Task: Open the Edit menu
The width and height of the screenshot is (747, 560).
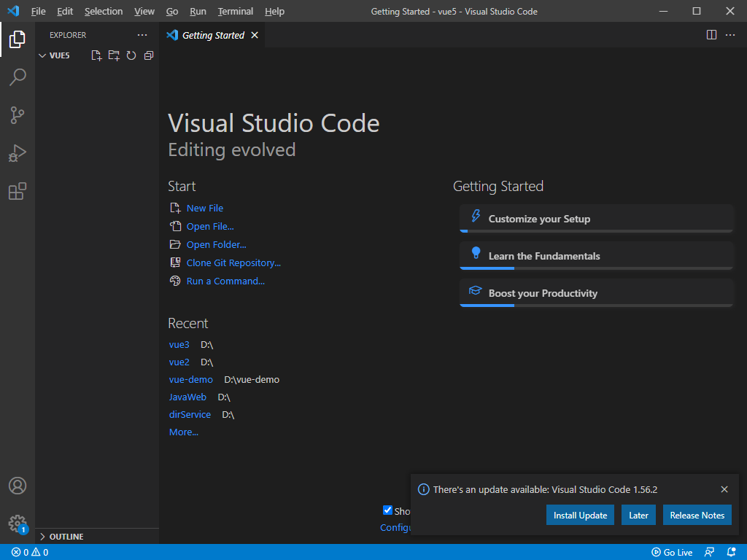Action: tap(65, 12)
